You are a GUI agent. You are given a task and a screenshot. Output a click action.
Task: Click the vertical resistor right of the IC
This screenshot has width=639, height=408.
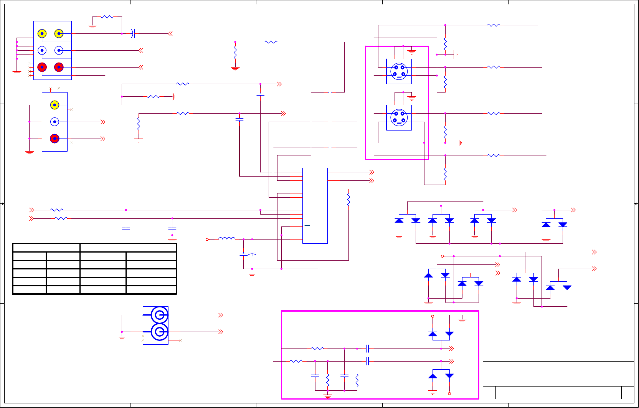pyautogui.click(x=348, y=200)
